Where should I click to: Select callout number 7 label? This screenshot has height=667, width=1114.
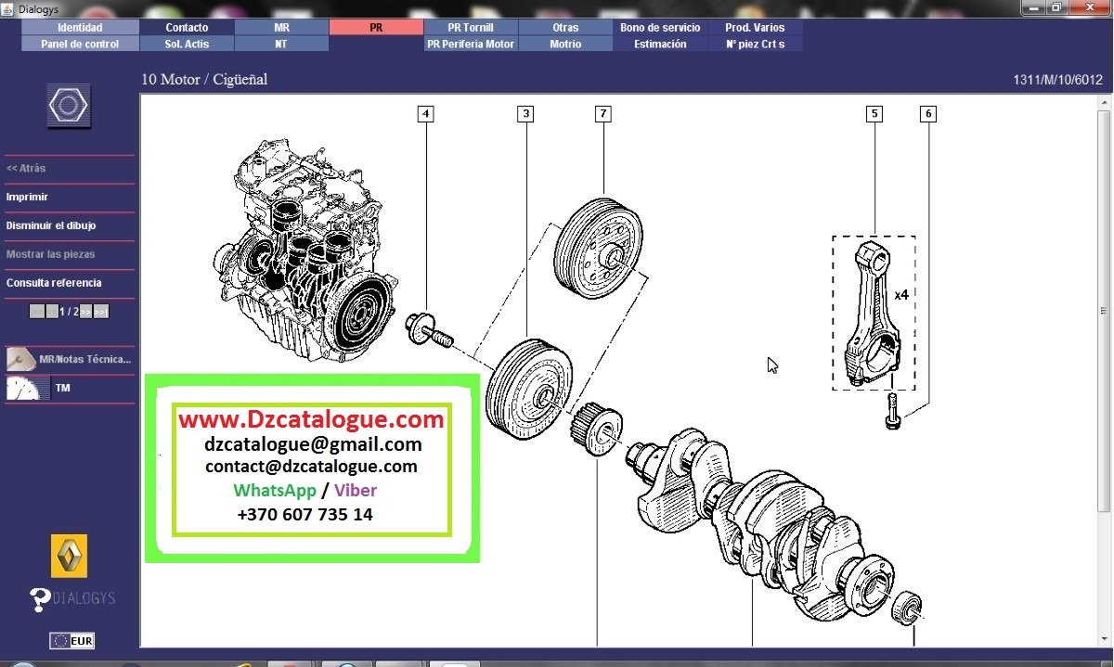[602, 114]
